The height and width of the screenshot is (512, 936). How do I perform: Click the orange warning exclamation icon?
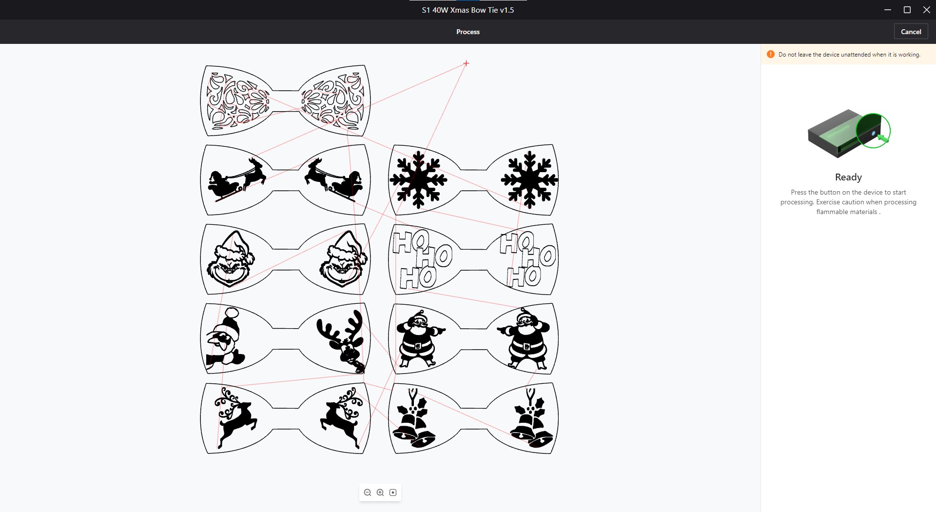771,54
